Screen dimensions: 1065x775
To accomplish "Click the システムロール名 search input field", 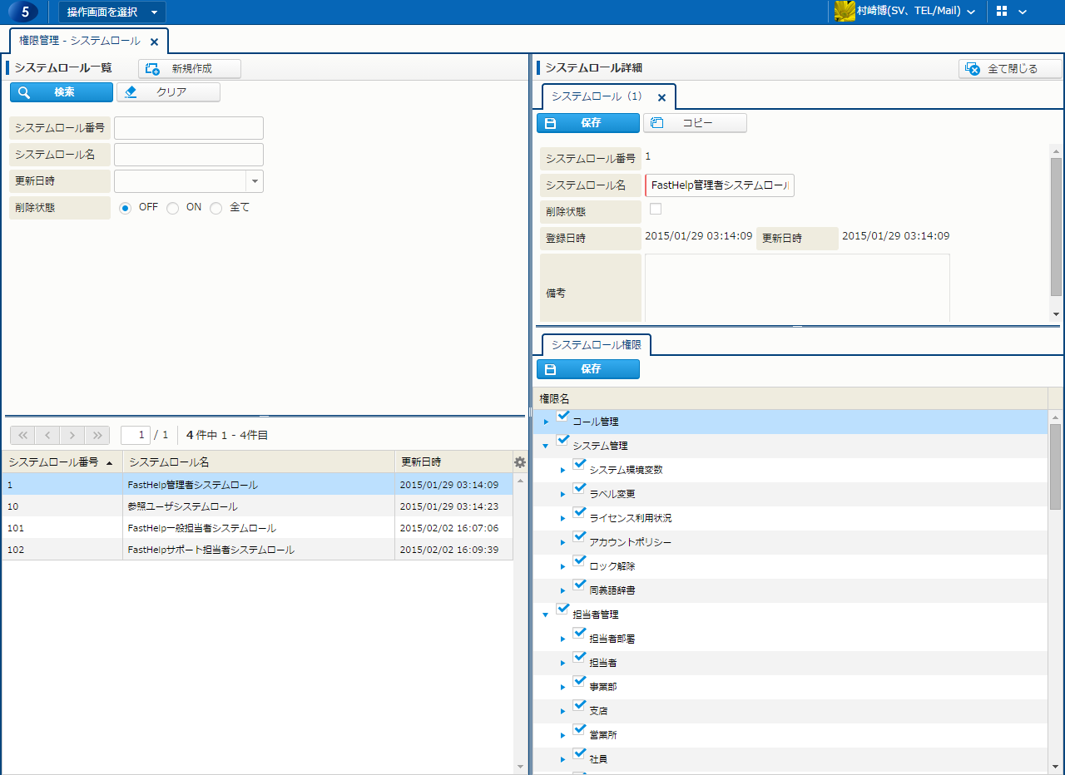I will (x=189, y=155).
